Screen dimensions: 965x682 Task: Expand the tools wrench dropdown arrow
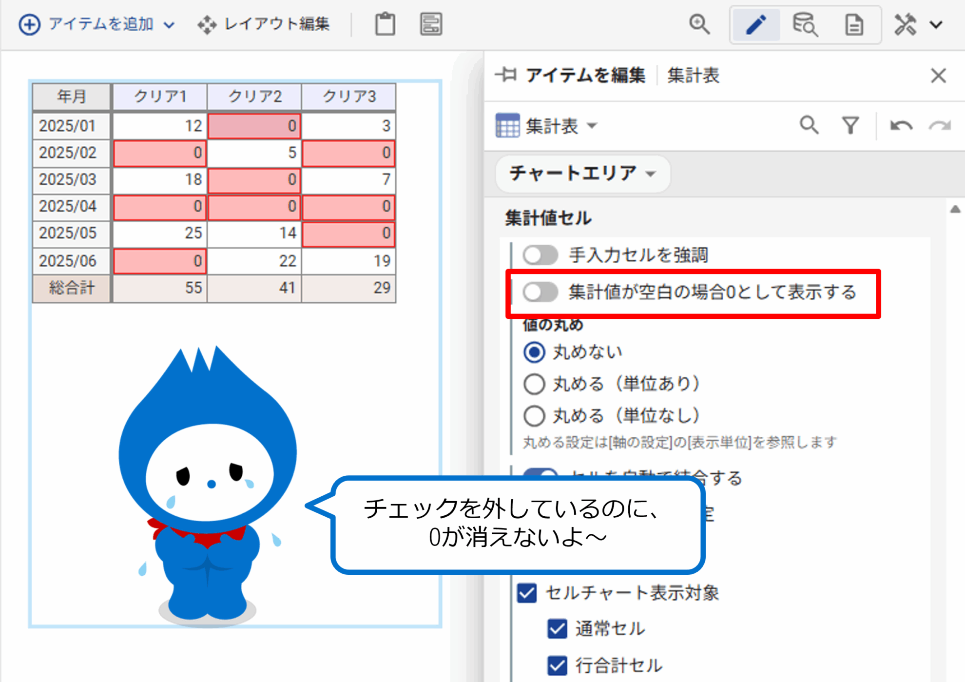pos(936,24)
